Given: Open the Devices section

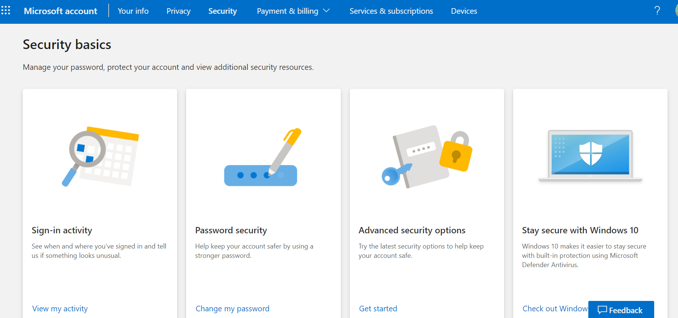Looking at the screenshot, I should coord(464,11).
